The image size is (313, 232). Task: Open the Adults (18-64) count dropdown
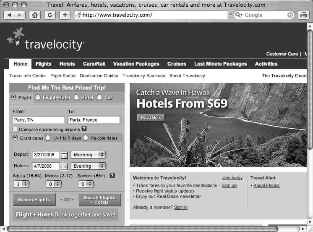coord(21,184)
